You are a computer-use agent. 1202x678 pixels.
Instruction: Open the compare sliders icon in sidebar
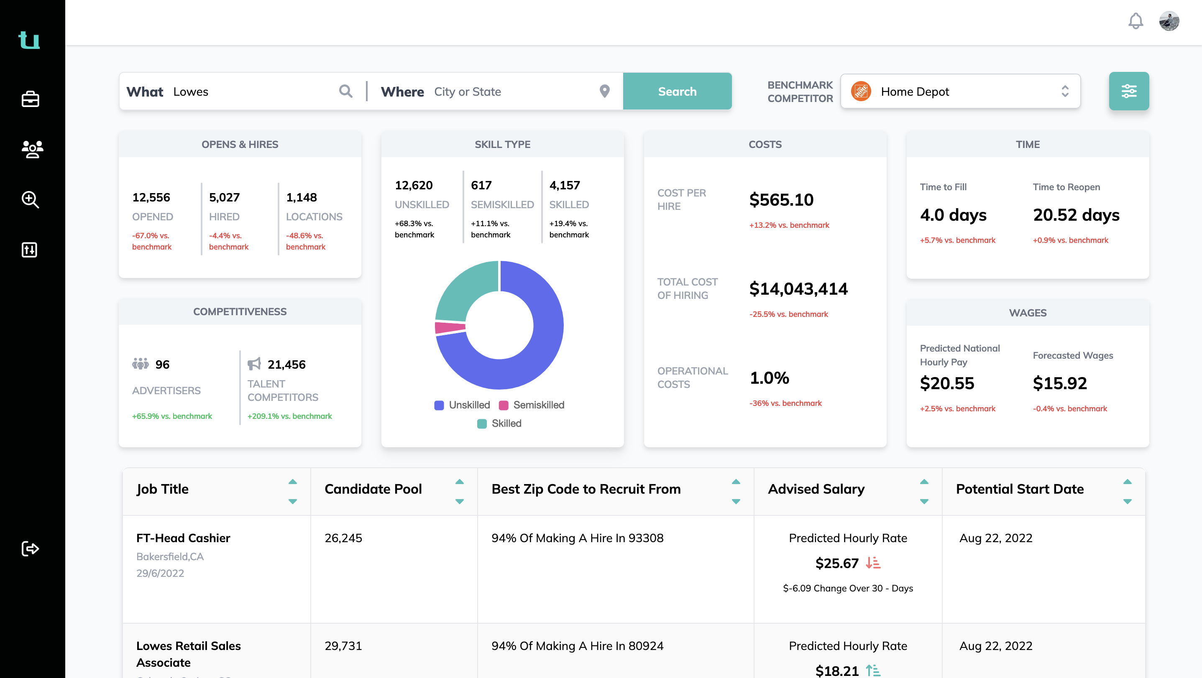click(x=29, y=250)
